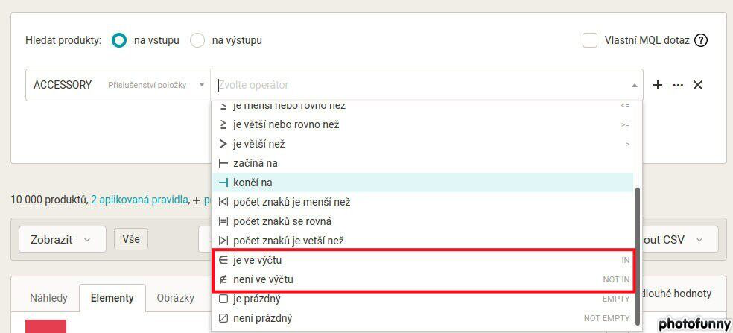Collapse the operator dropdown arrow
The width and height of the screenshot is (733, 333).
[635, 85]
